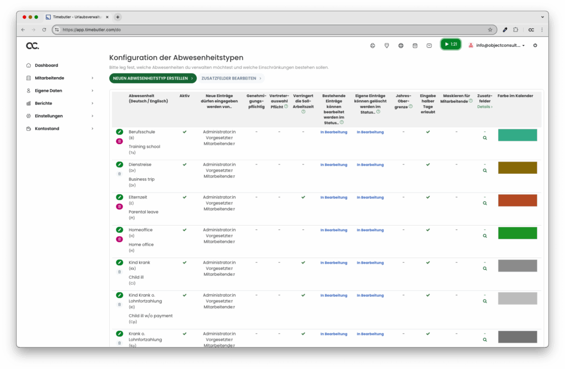Expand the Mitarbeitende sidebar menu
Image resolution: width=565 pixels, height=369 pixels.
[x=60, y=78]
